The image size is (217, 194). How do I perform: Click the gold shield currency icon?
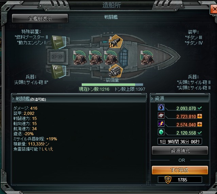click(x=168, y=180)
